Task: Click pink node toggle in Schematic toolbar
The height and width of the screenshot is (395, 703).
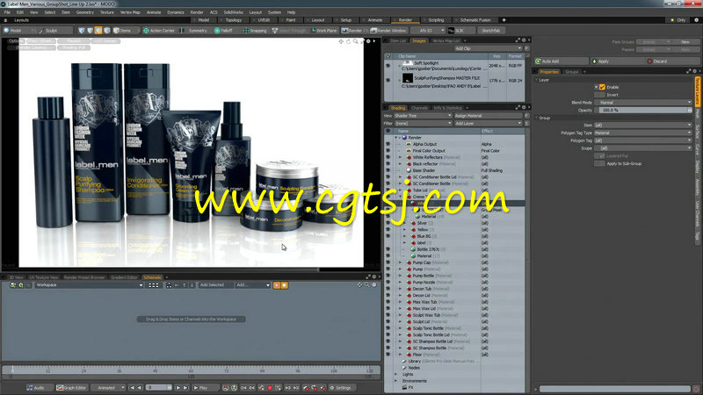Action: click(277, 285)
